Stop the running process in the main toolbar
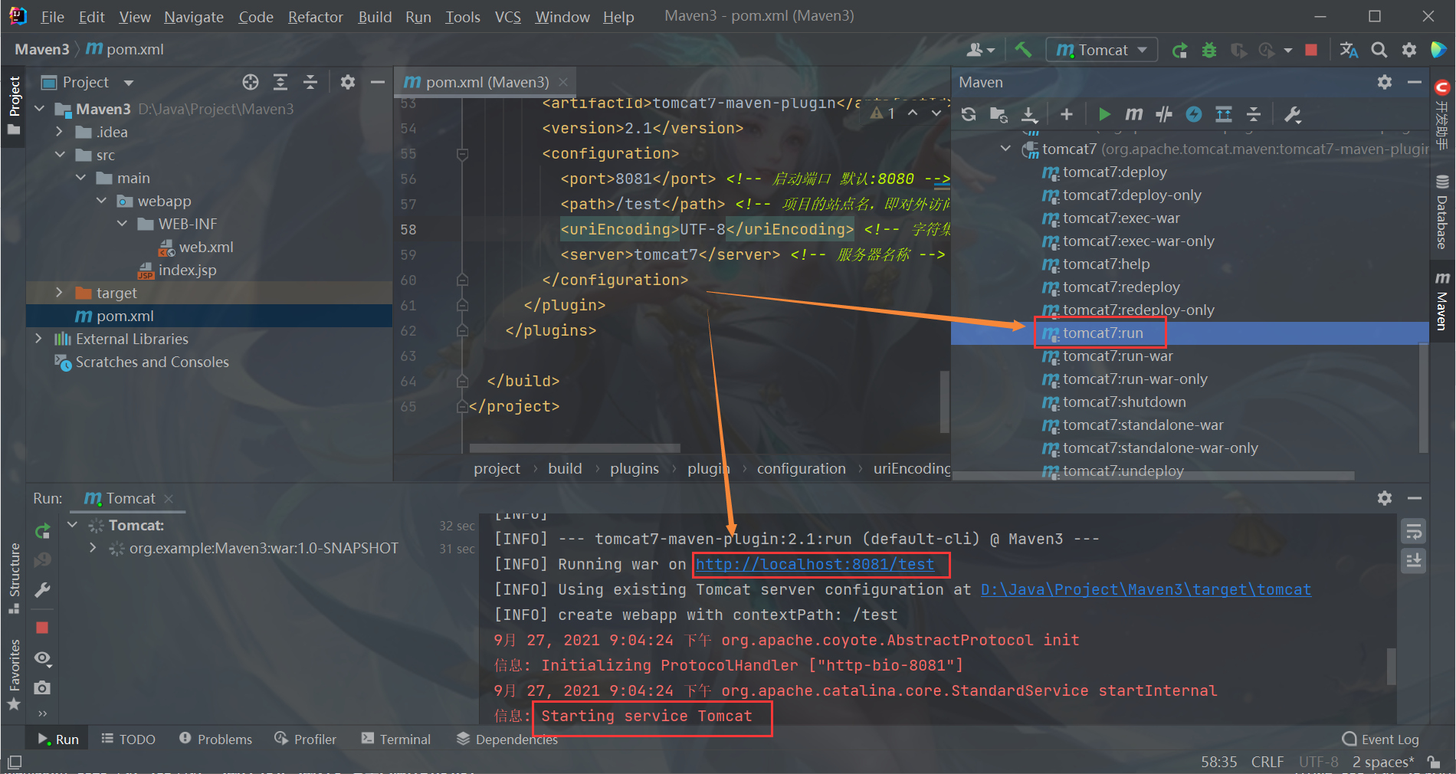 (x=1311, y=50)
